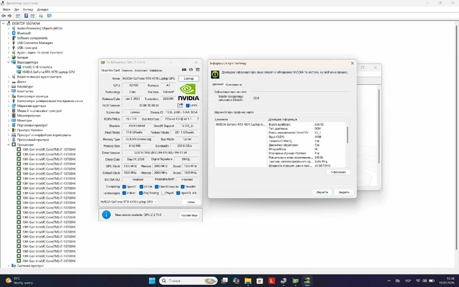Expand the Bluetooth category
459x287 pixels.
tap(8, 33)
